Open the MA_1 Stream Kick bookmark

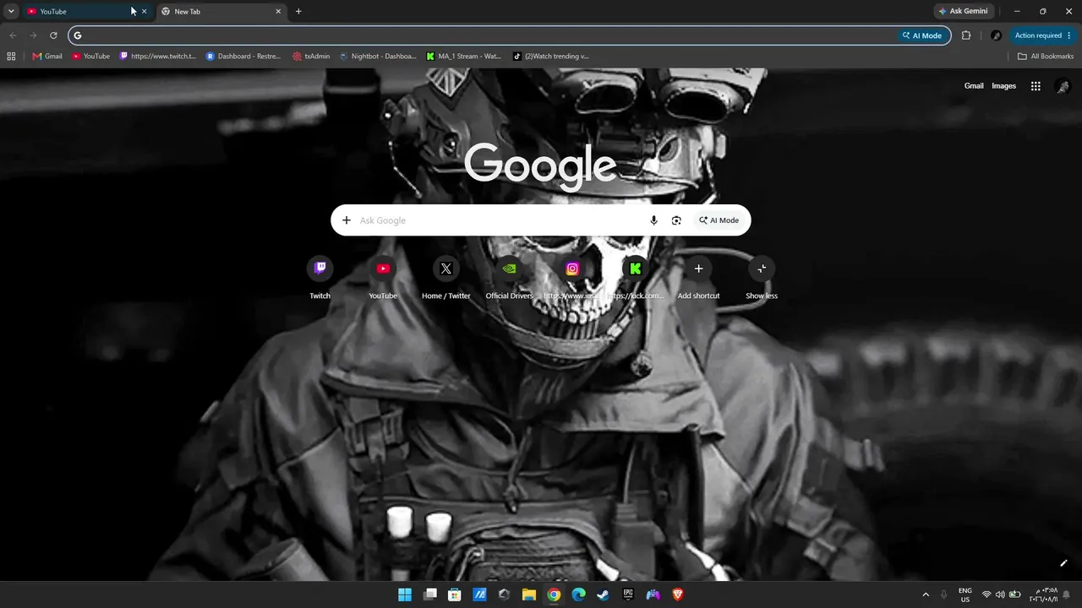click(464, 57)
